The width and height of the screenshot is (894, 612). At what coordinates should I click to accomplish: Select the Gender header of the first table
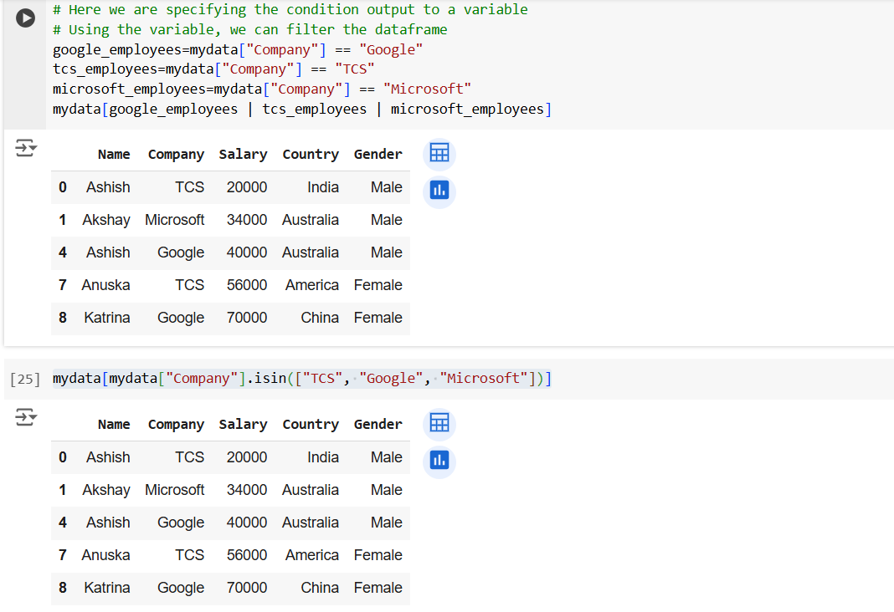[x=378, y=154]
